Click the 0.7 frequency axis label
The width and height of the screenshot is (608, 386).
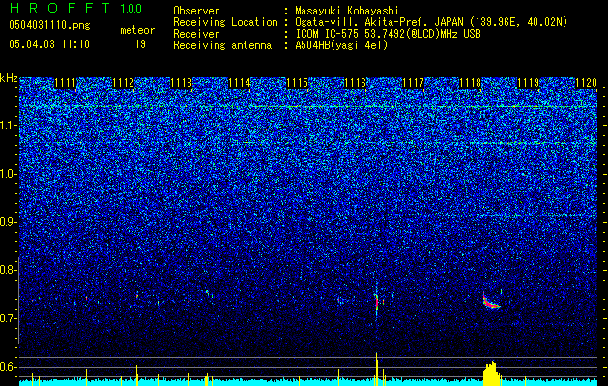pyautogui.click(x=8, y=318)
